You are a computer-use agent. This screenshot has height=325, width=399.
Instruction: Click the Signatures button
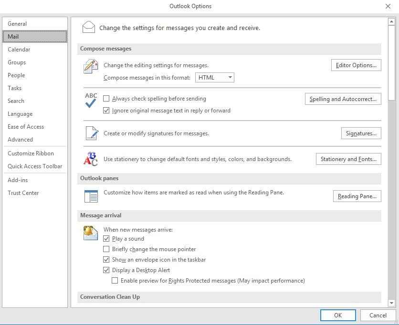[x=361, y=133]
